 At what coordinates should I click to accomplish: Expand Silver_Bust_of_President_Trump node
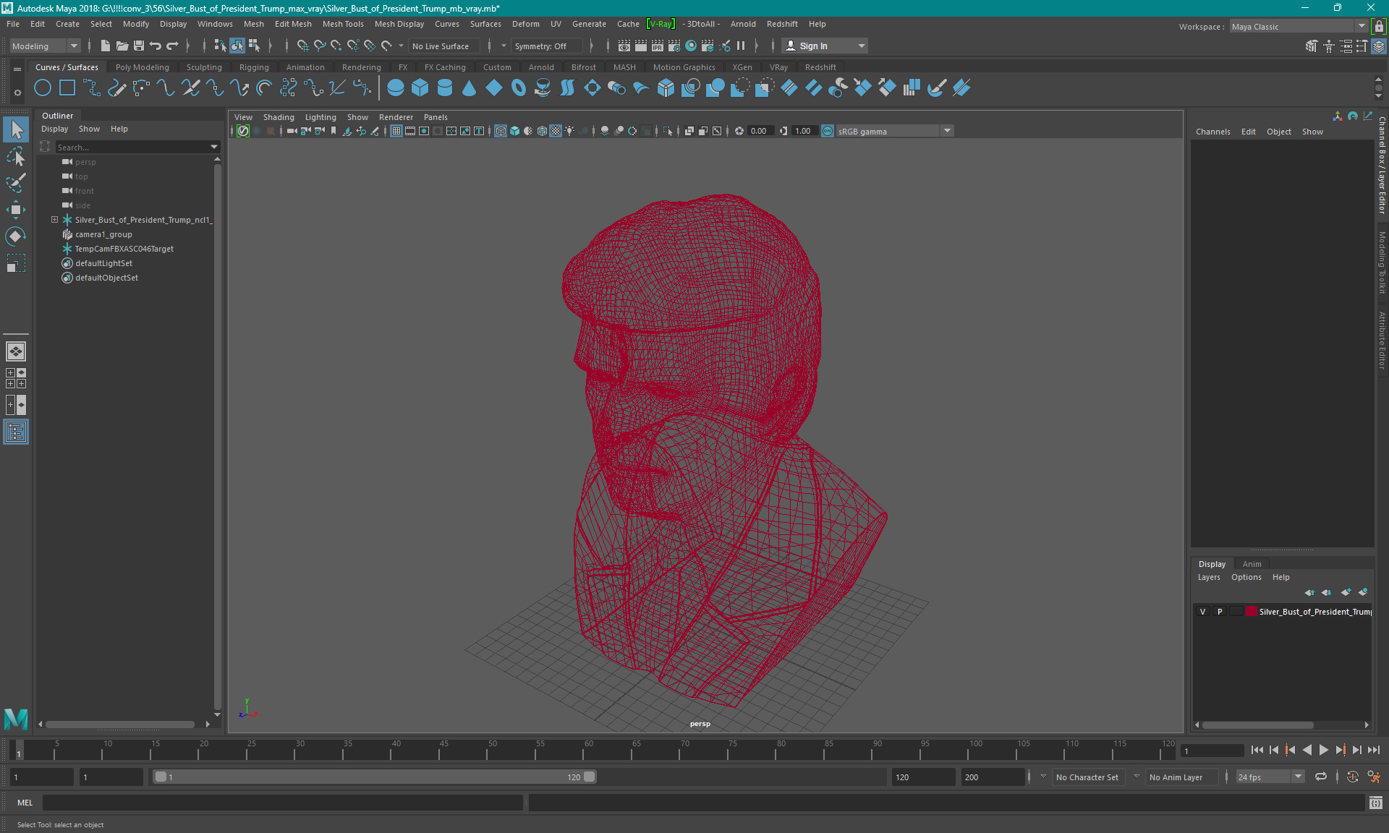(x=53, y=219)
